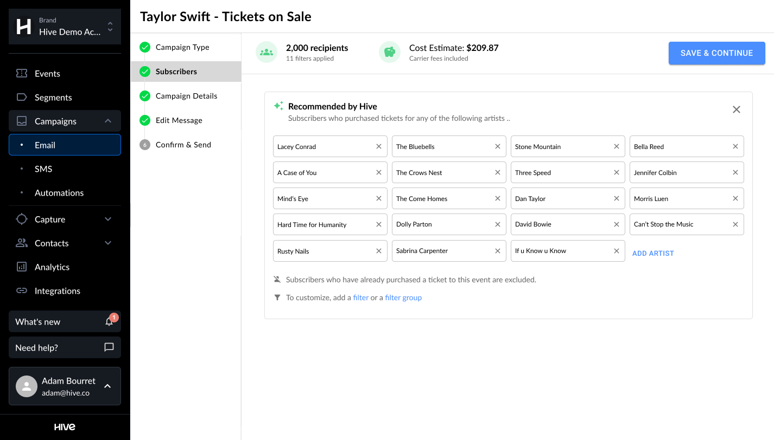Viewport: 774px width, 440px height.
Task: Open the Need help? button
Action: (x=65, y=347)
